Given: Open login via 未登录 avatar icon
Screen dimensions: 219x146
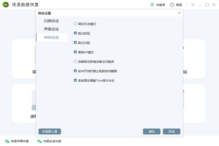Looking at the screenshot, I should [152, 5].
